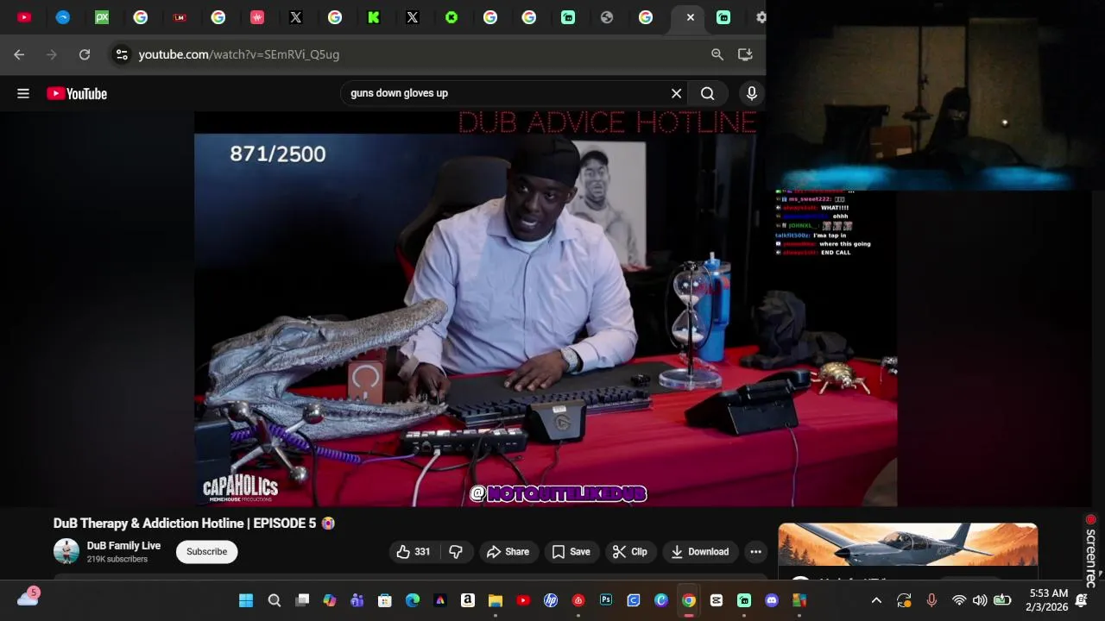
Task: Open the zoom magnifier in address bar
Action: click(x=717, y=54)
